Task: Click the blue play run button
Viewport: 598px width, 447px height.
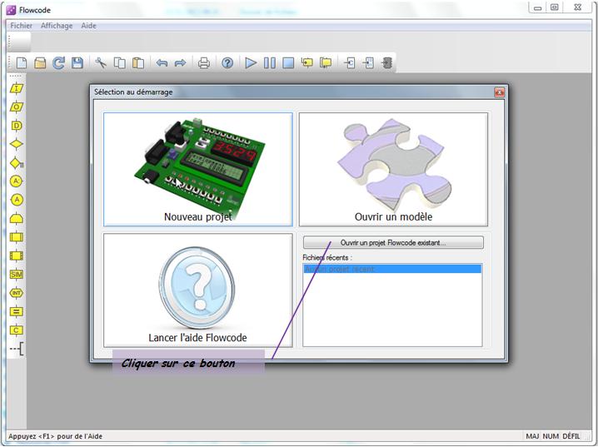Action: (251, 62)
